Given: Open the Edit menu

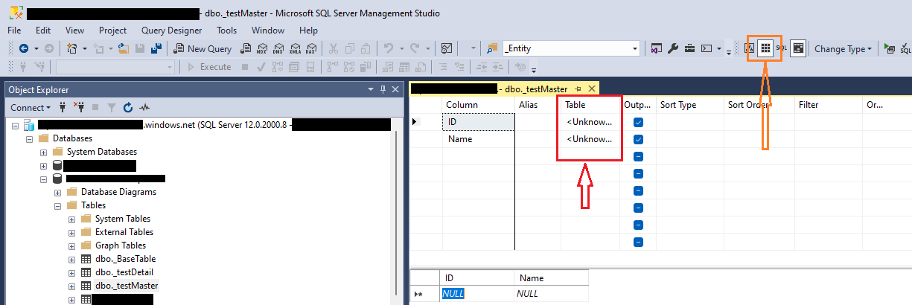Looking at the screenshot, I should point(43,30).
